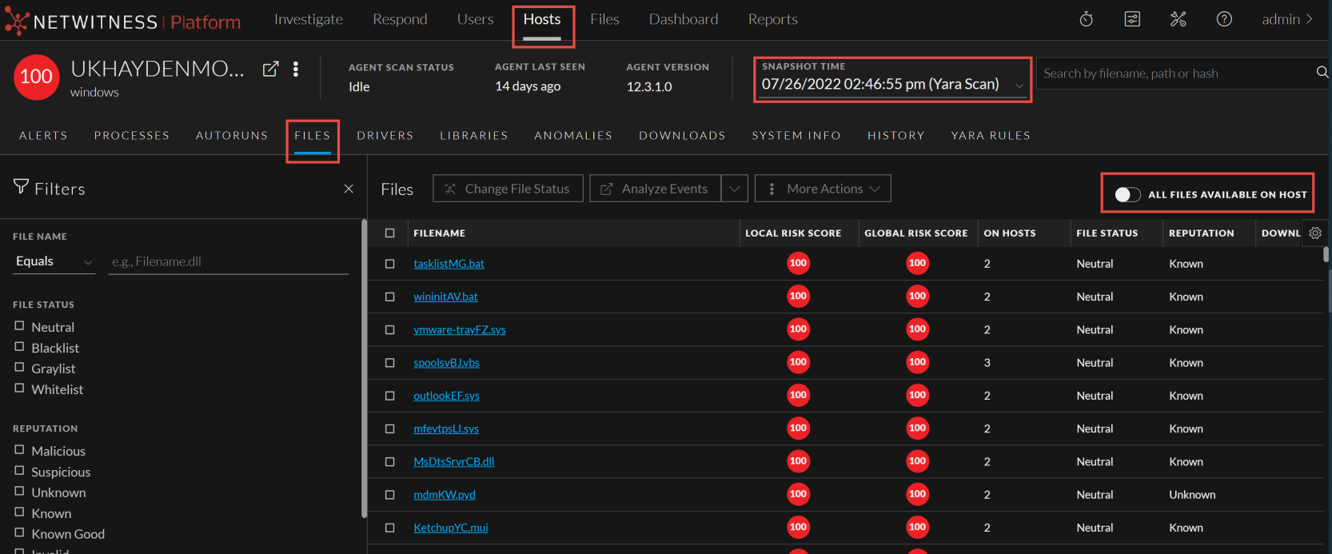This screenshot has height=554, width=1332.
Task: Check the Blacklist file status filter
Action: pyautogui.click(x=19, y=347)
